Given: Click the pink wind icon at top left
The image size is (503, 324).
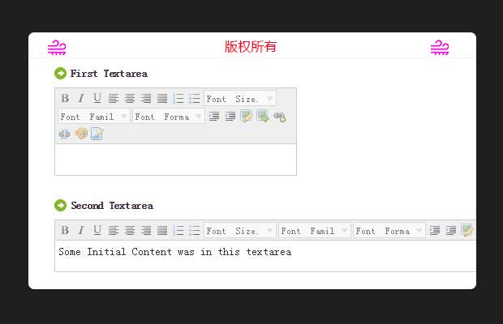Looking at the screenshot, I should (x=57, y=48).
